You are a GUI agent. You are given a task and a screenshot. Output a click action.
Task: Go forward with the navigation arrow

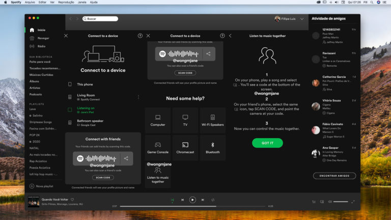(x=77, y=19)
